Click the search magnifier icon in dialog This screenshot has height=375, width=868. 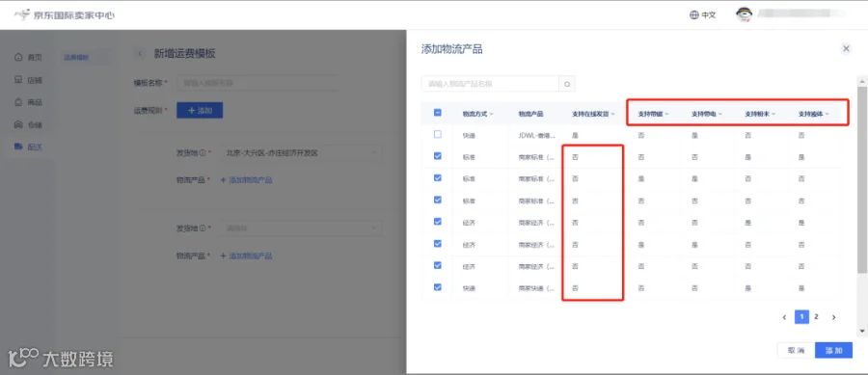567,84
